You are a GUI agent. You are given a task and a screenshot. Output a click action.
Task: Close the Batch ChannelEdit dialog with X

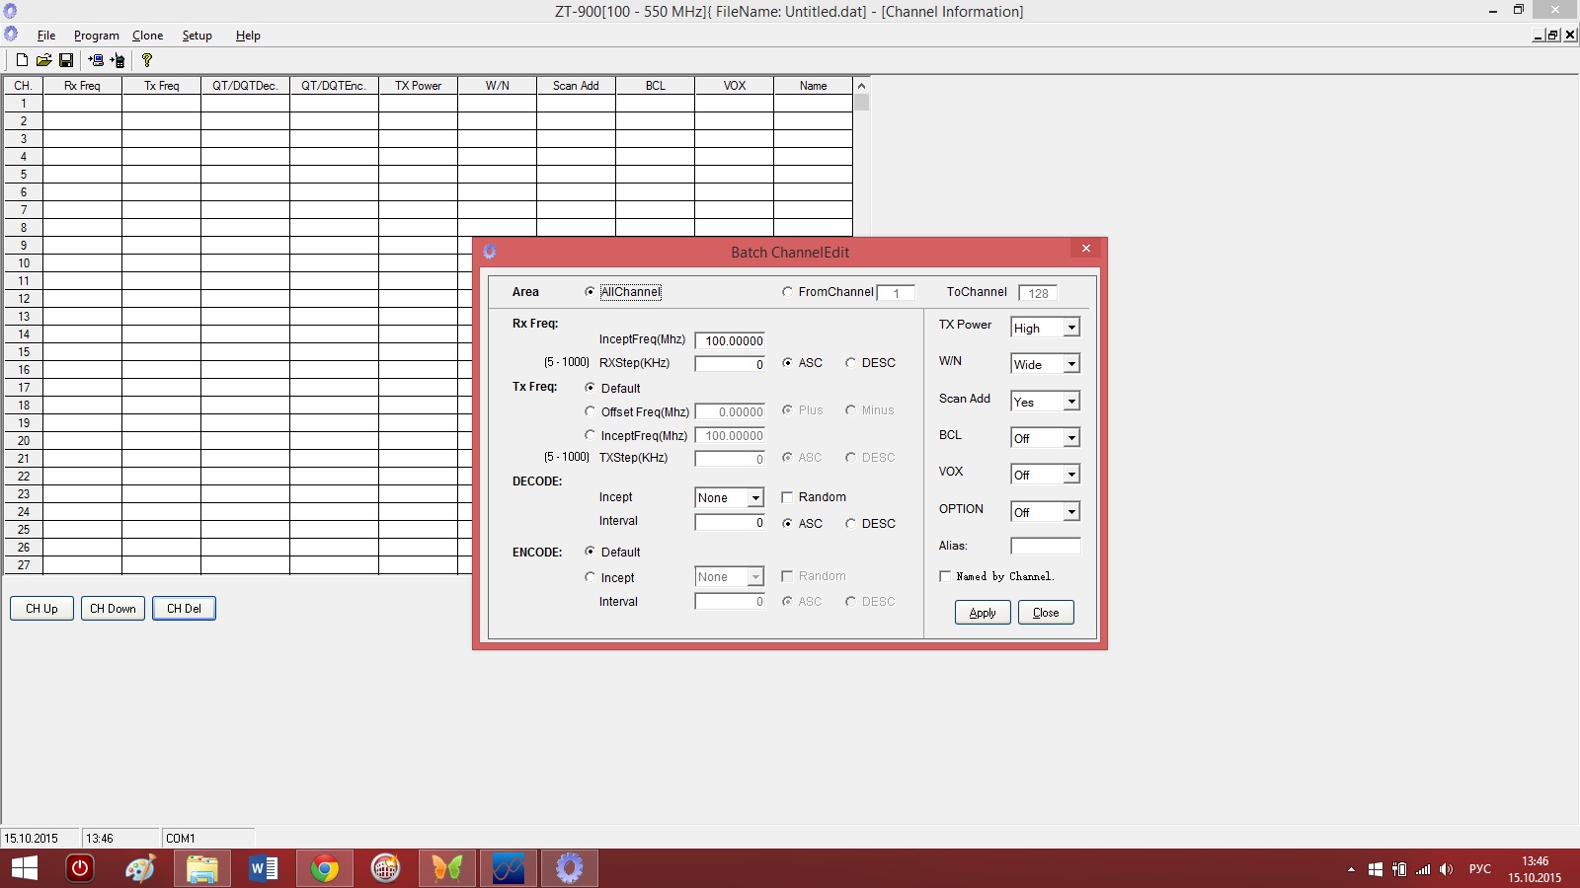pyautogui.click(x=1085, y=249)
